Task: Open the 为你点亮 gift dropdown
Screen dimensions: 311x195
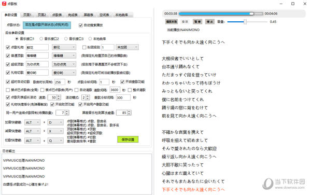Action: [64, 64]
